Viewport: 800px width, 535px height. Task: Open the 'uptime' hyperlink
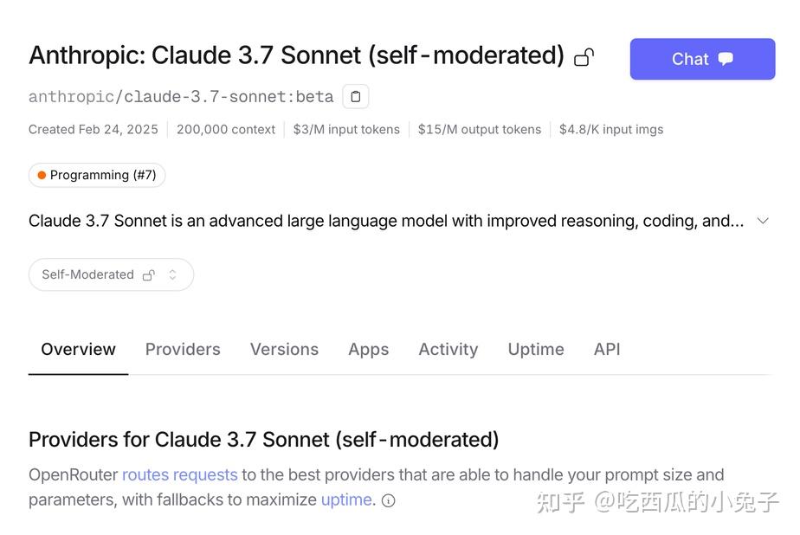coord(346,500)
